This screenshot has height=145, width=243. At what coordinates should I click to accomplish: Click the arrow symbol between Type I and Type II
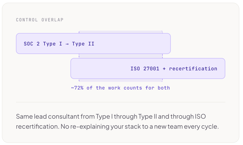pyautogui.click(x=67, y=44)
